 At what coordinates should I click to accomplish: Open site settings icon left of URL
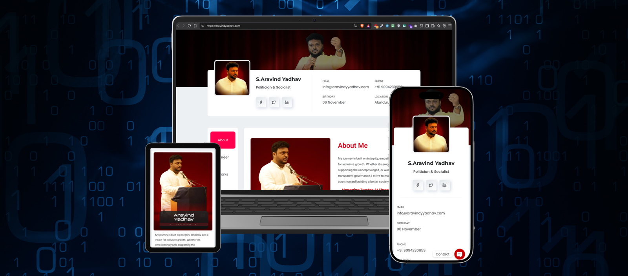[203, 26]
